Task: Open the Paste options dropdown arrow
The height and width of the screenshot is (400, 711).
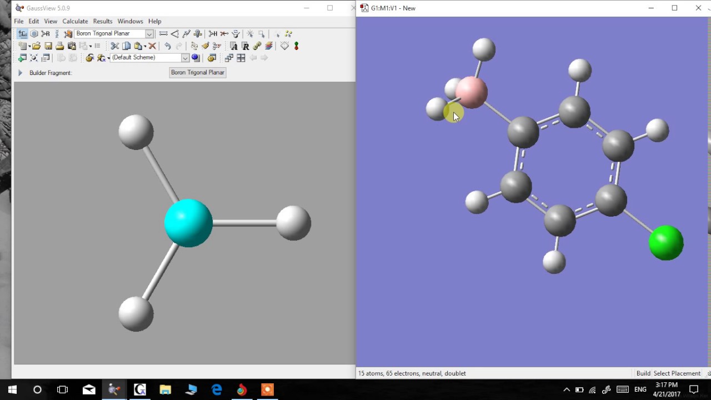Action: click(145, 46)
